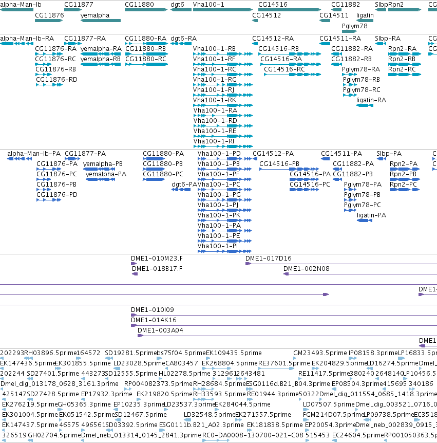Click the Vha100-1-RG transcript label
Screen dimensions: 437x443
pos(215,80)
